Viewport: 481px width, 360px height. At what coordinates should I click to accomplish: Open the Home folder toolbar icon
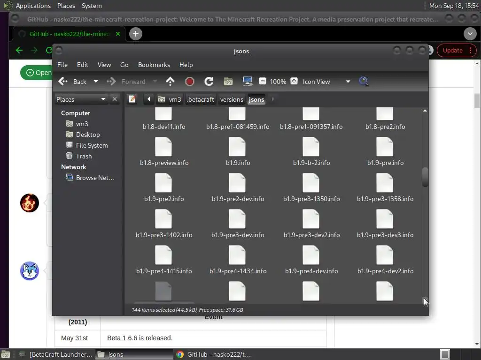pos(228,82)
